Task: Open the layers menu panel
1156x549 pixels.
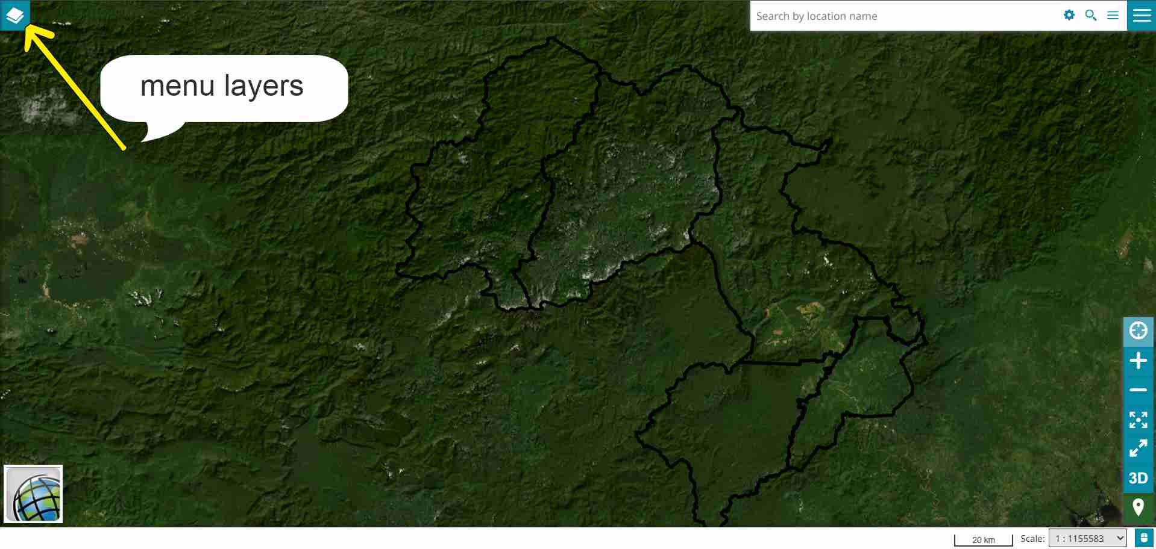Action: (x=14, y=15)
